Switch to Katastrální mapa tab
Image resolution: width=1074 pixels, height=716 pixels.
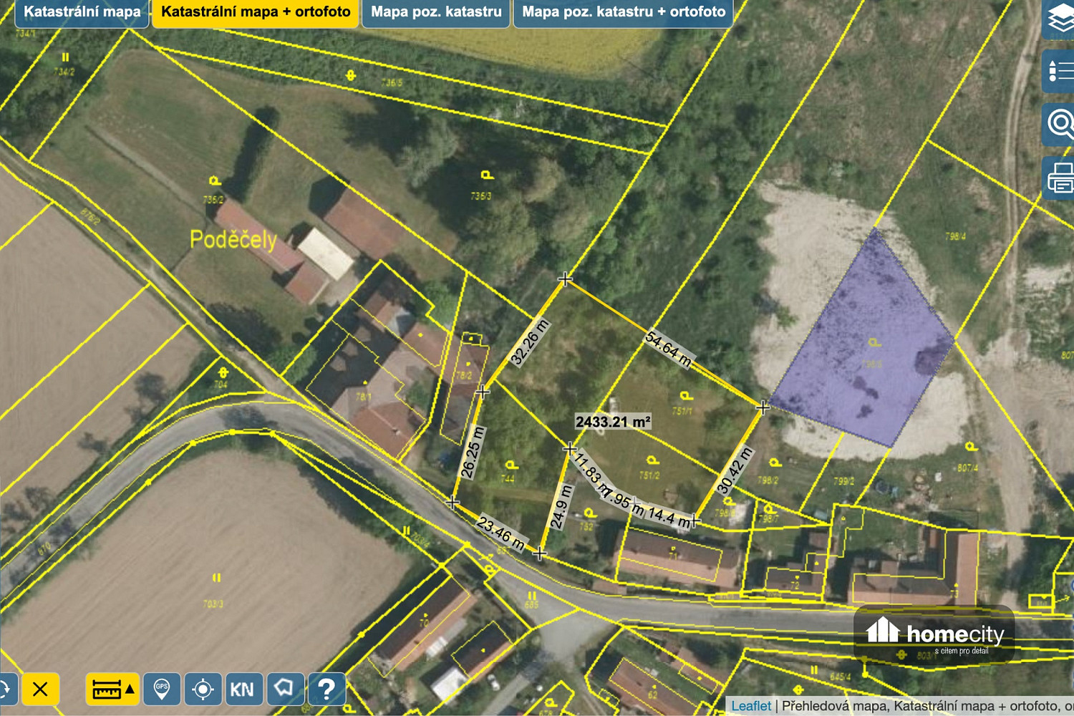[x=82, y=12]
